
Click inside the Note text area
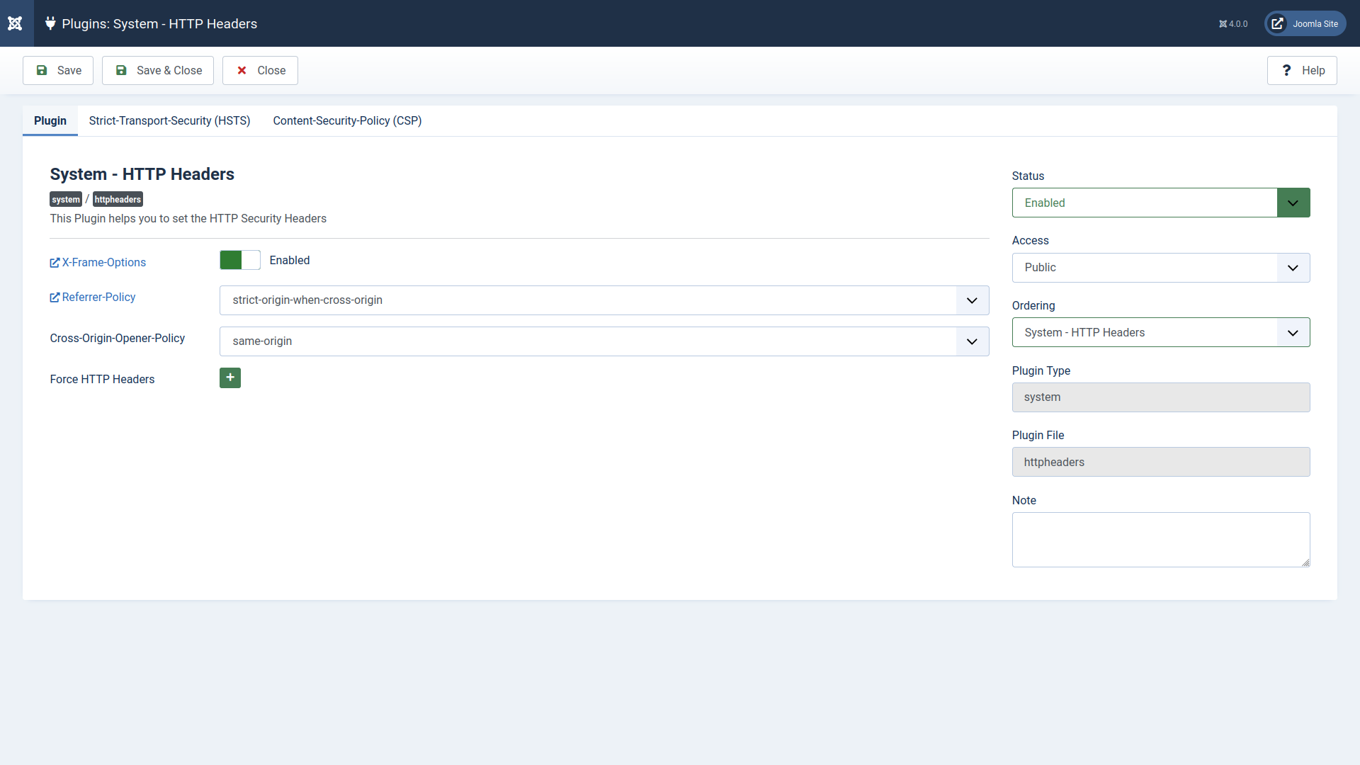coord(1160,539)
